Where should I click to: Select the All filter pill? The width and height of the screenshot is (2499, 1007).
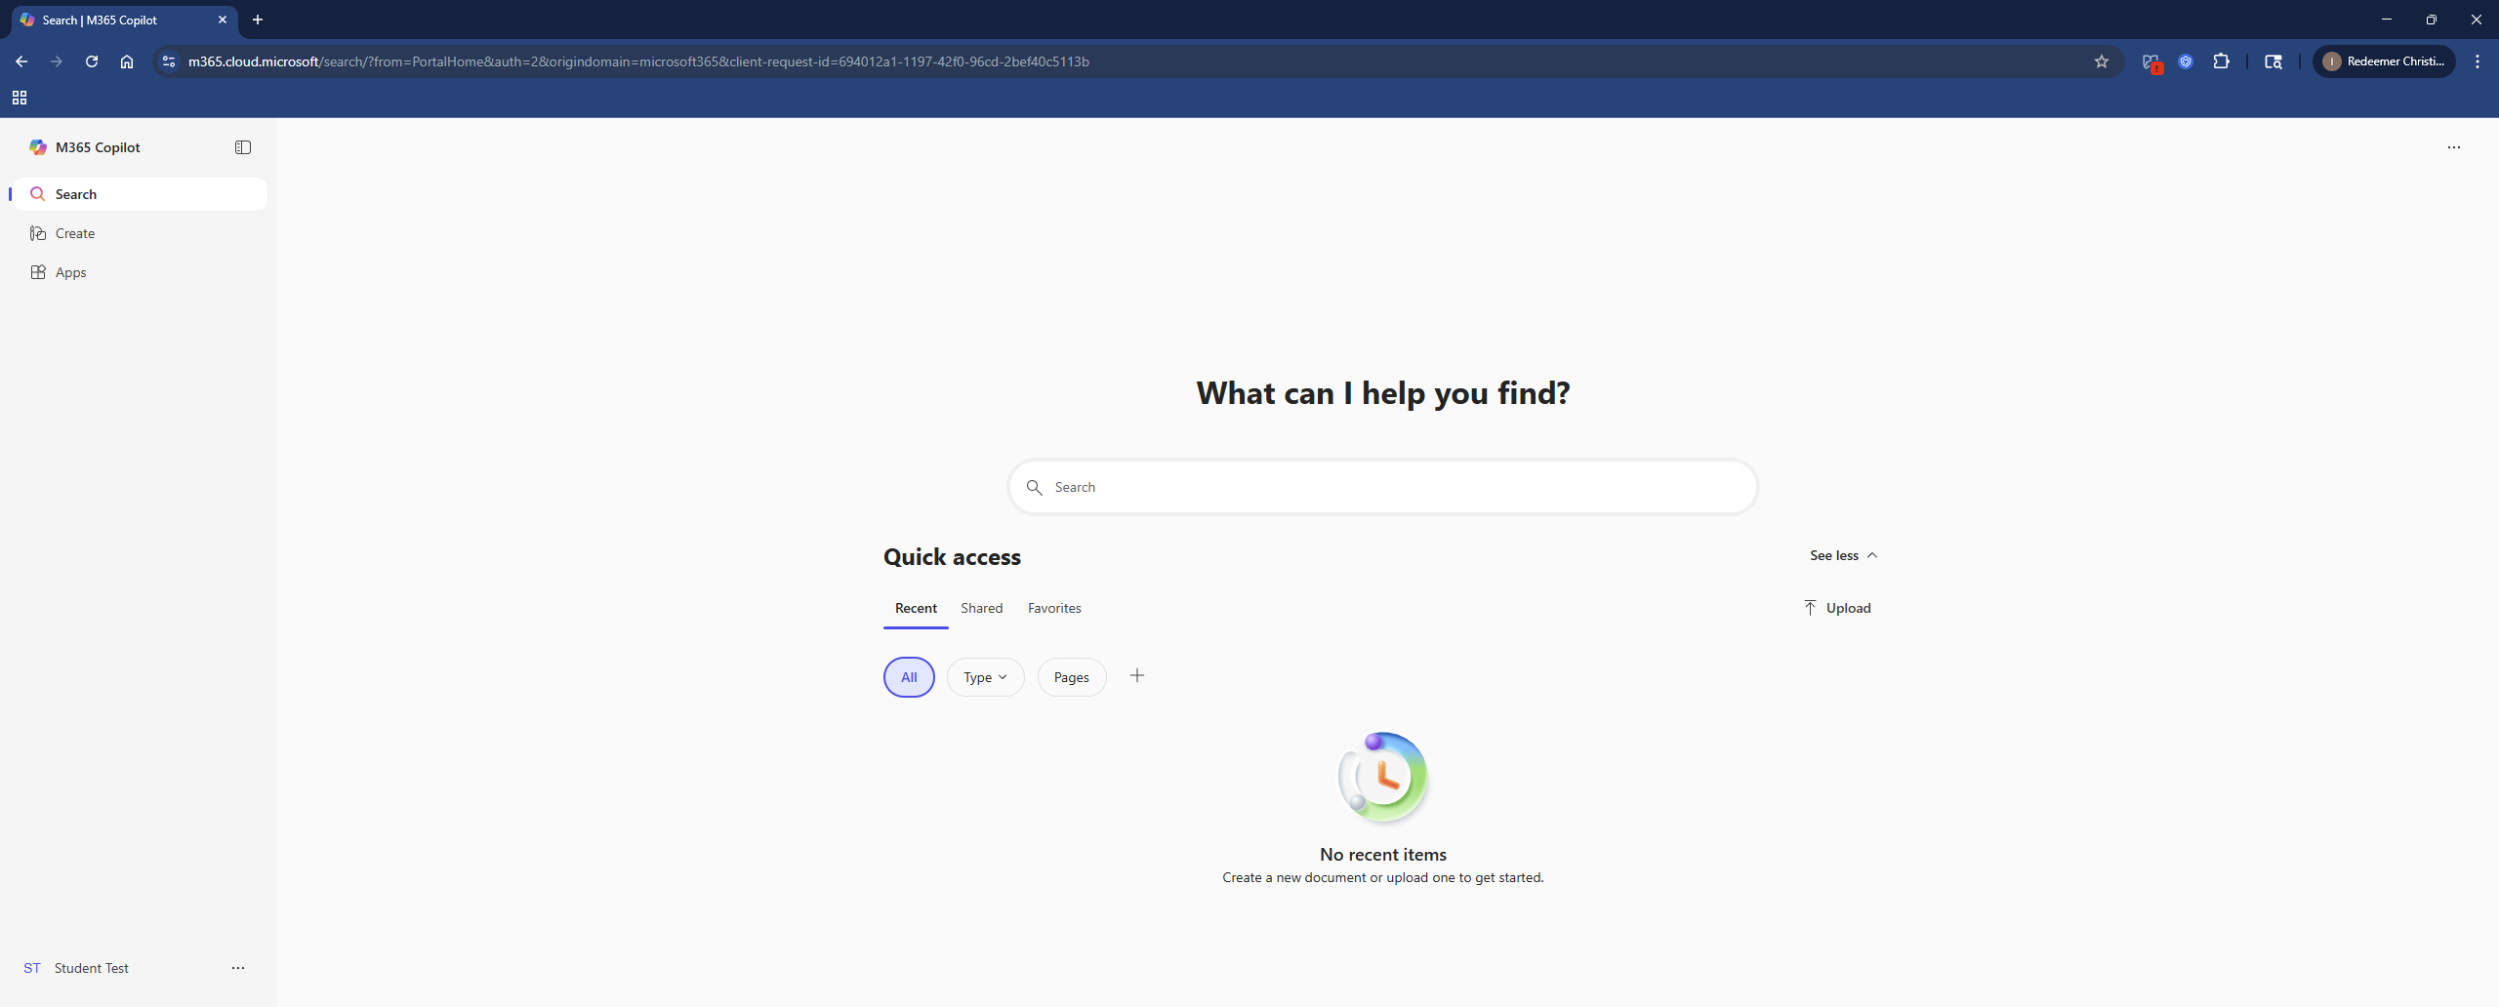coord(909,677)
